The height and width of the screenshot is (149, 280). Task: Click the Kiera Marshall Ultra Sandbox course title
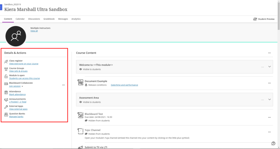(x=36, y=10)
